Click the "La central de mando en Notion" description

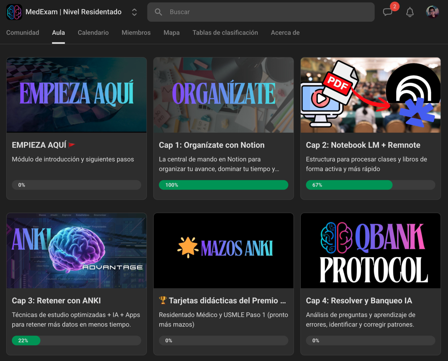point(219,164)
